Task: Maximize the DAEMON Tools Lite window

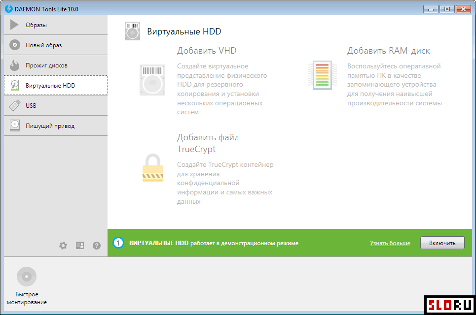Action: [447, 9]
